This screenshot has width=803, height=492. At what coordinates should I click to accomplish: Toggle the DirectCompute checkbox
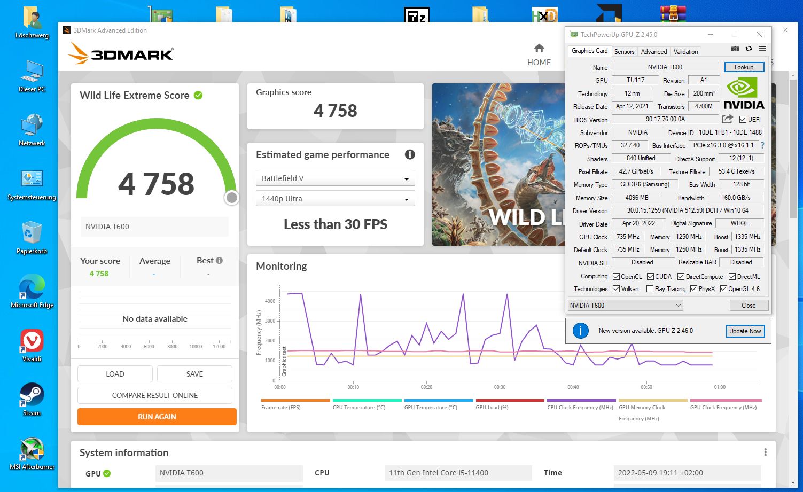click(681, 277)
